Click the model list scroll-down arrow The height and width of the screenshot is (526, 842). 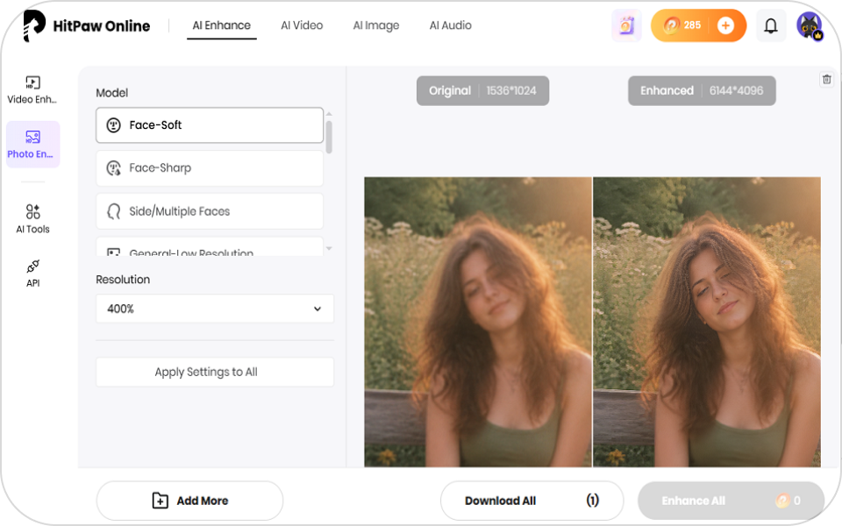click(x=329, y=248)
